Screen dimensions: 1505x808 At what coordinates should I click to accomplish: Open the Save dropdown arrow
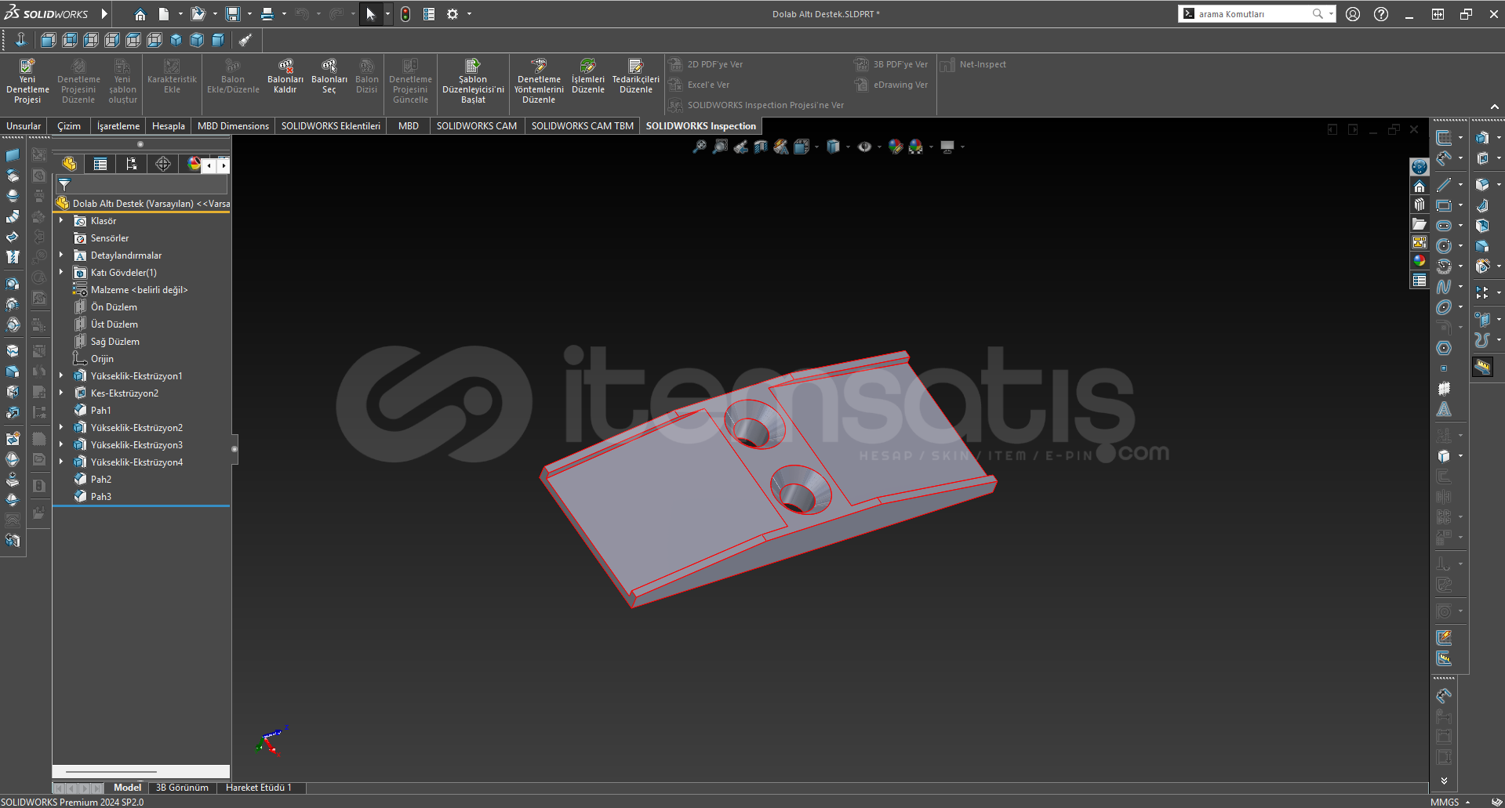click(x=249, y=14)
